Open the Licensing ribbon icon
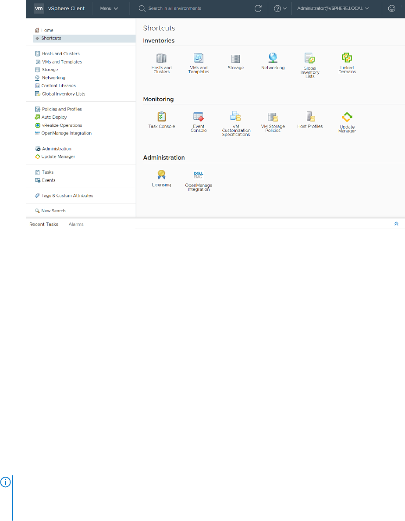Screen dimensions: 405x521 pos(161,175)
